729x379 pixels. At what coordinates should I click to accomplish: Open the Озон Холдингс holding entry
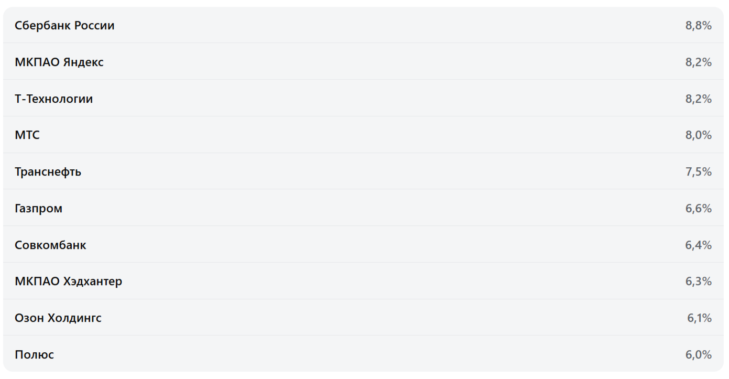click(58, 318)
